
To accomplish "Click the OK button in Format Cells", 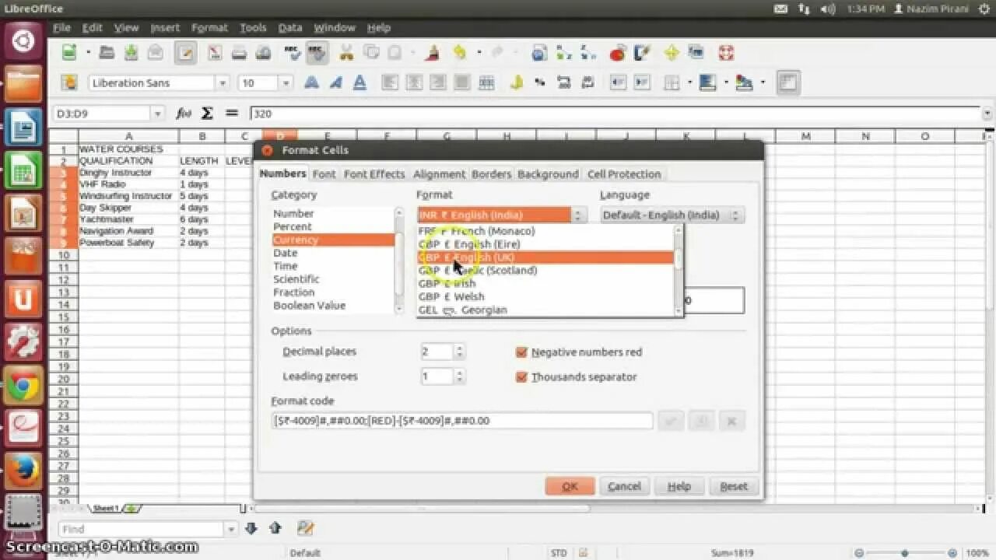I will [570, 485].
